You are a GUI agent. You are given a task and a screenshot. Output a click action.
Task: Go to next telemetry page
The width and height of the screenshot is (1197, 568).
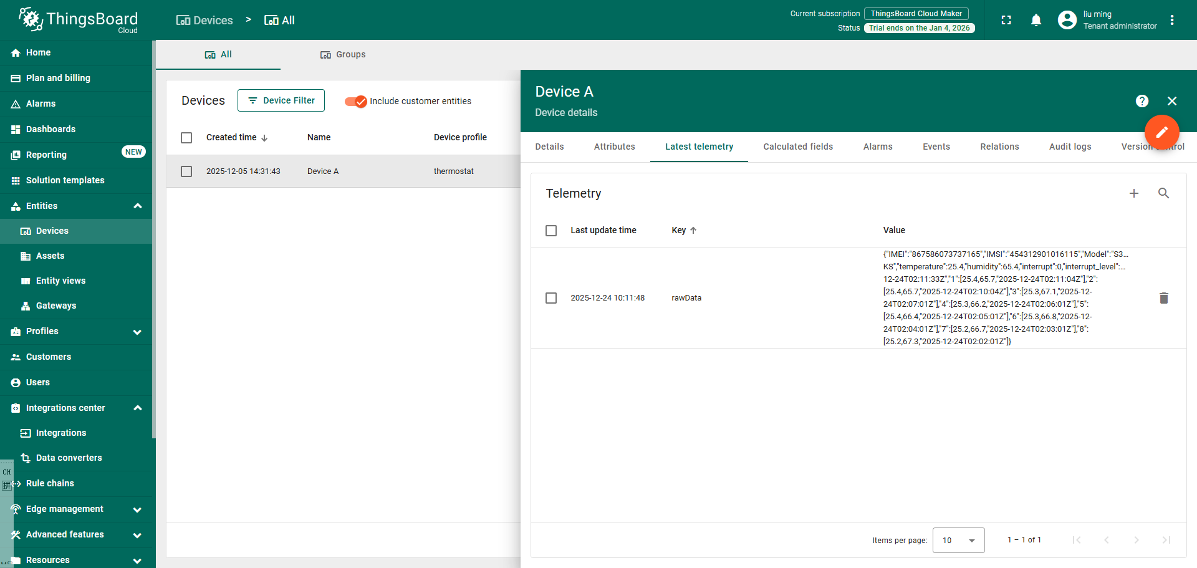tap(1136, 540)
